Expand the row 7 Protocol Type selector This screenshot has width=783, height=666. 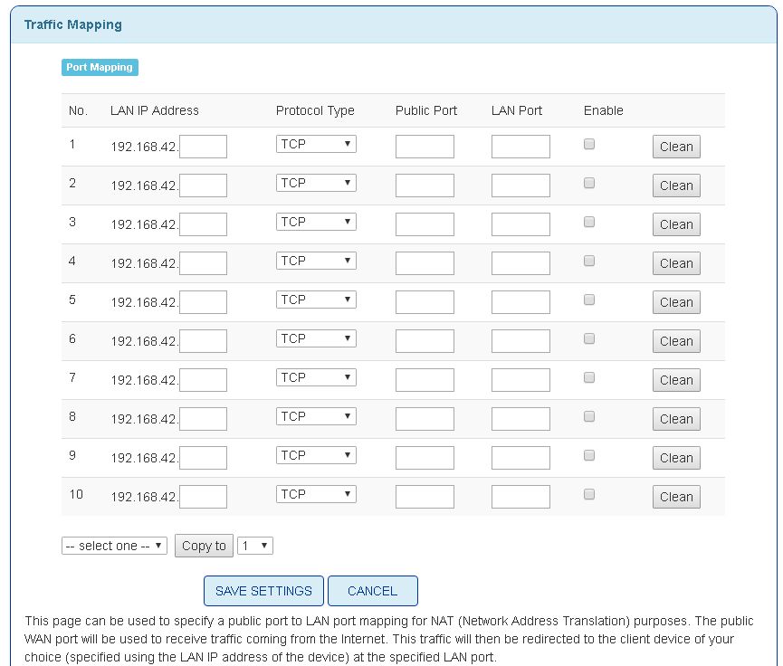pos(316,377)
